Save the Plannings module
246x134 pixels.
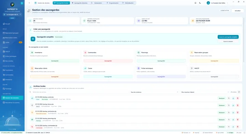click(x=161, y=61)
